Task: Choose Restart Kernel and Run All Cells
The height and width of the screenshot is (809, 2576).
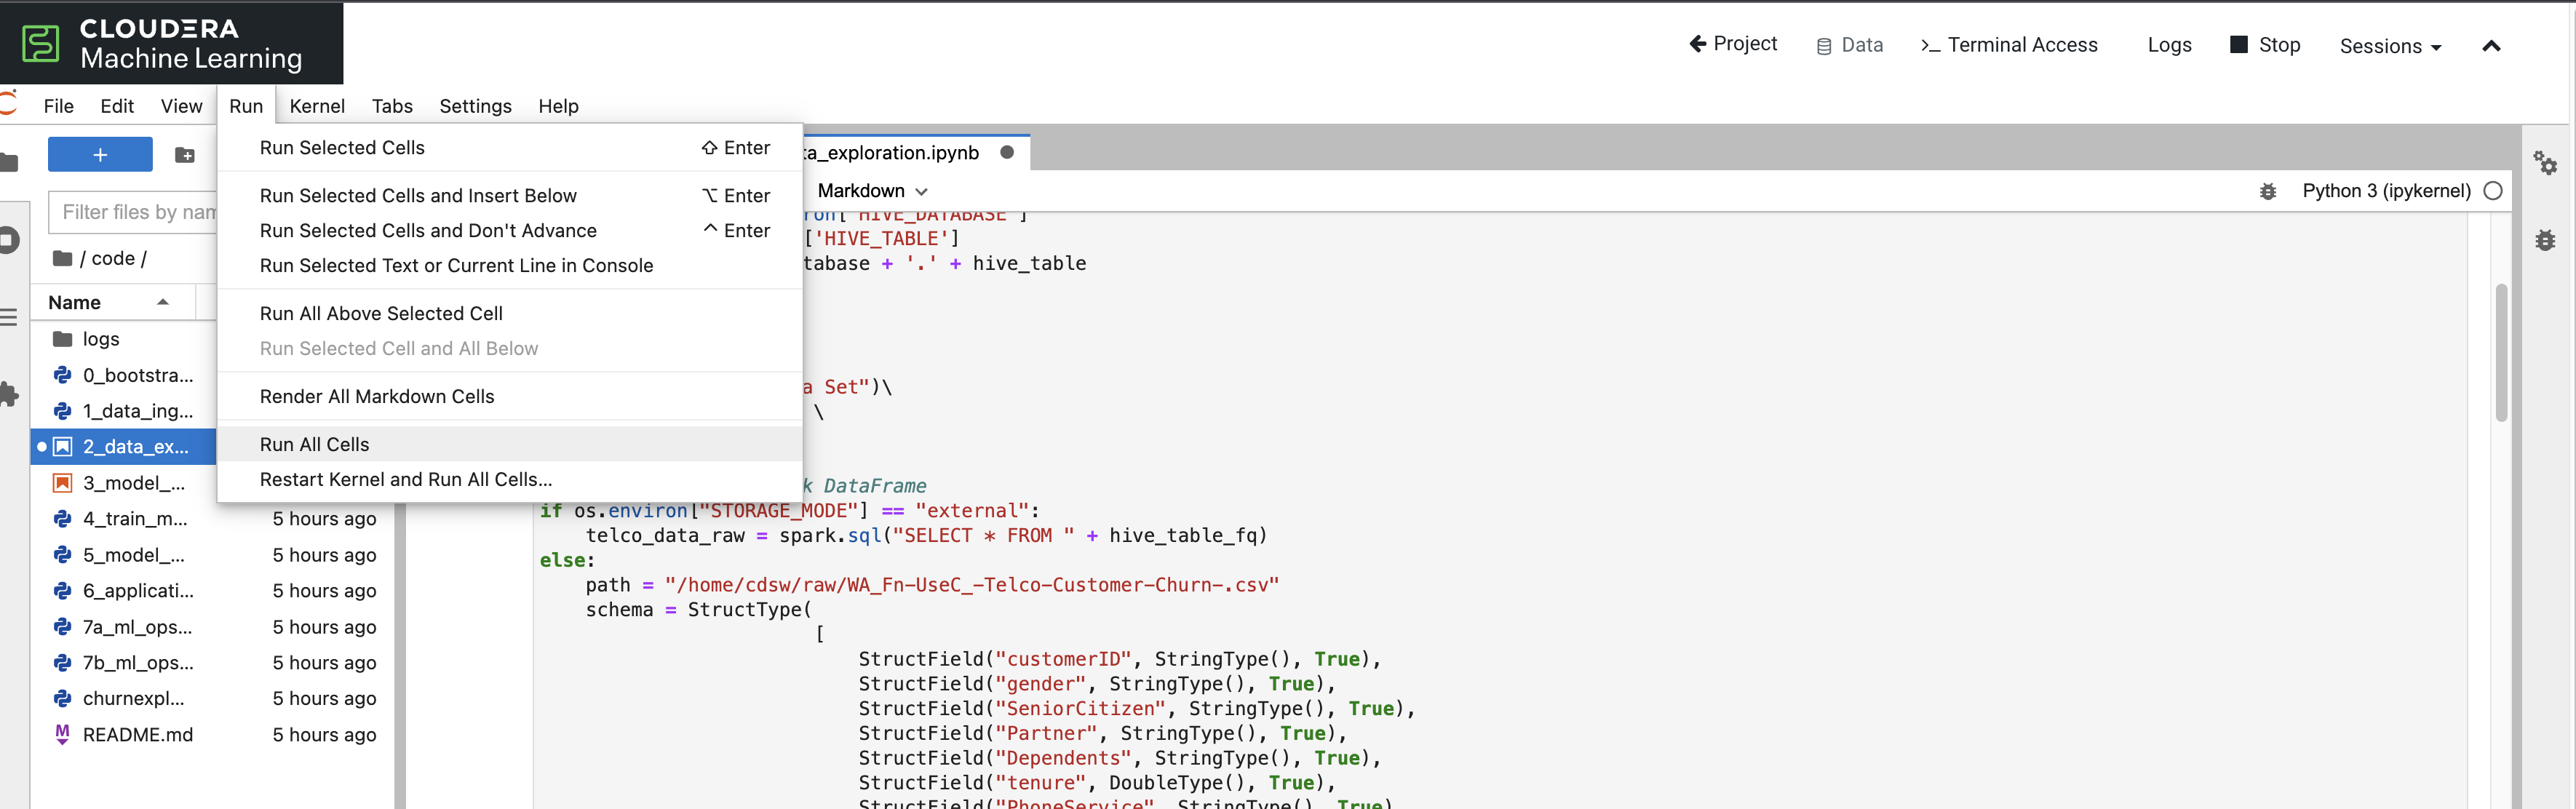Action: pos(405,479)
